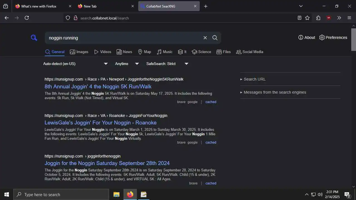Open Firefox application hamburger menu
This screenshot has width=356, height=200.
349,18
